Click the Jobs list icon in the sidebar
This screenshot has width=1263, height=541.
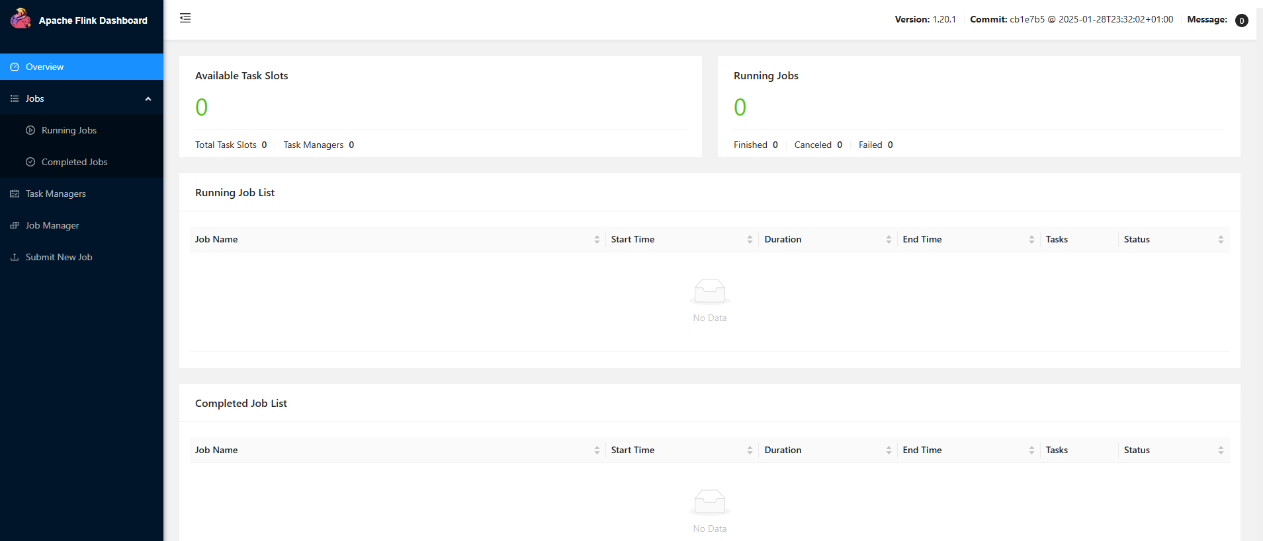click(x=15, y=98)
